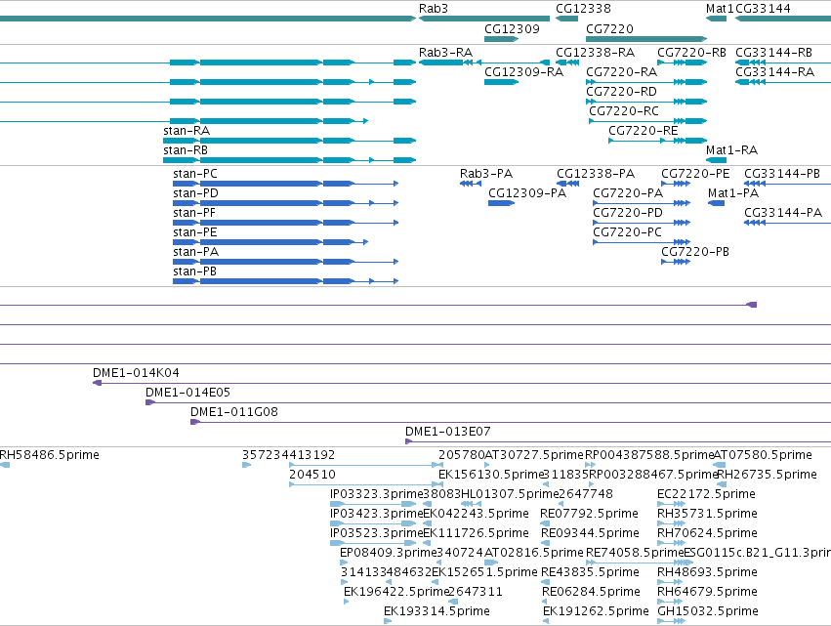
Task: Click the IP03323.3prime EST label
Action: point(376,494)
